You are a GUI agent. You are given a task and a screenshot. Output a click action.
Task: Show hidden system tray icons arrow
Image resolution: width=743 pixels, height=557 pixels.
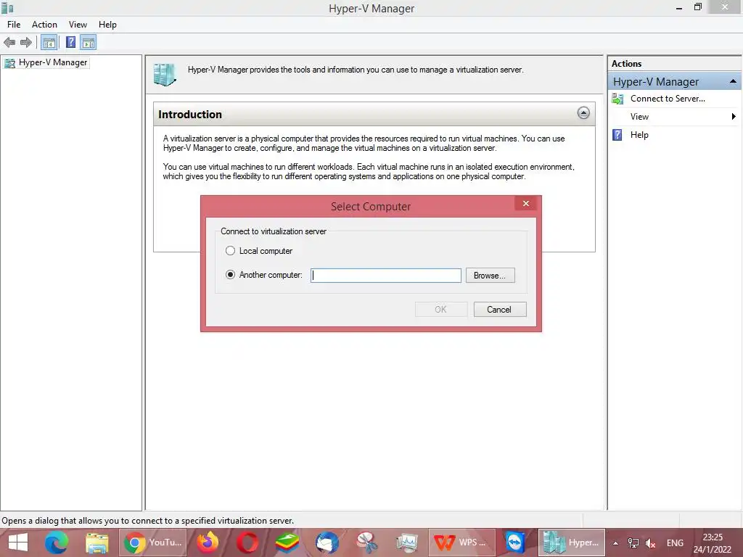(x=615, y=543)
